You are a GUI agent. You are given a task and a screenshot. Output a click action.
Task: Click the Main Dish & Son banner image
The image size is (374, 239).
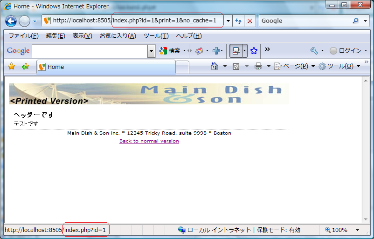pyautogui.click(x=149, y=94)
